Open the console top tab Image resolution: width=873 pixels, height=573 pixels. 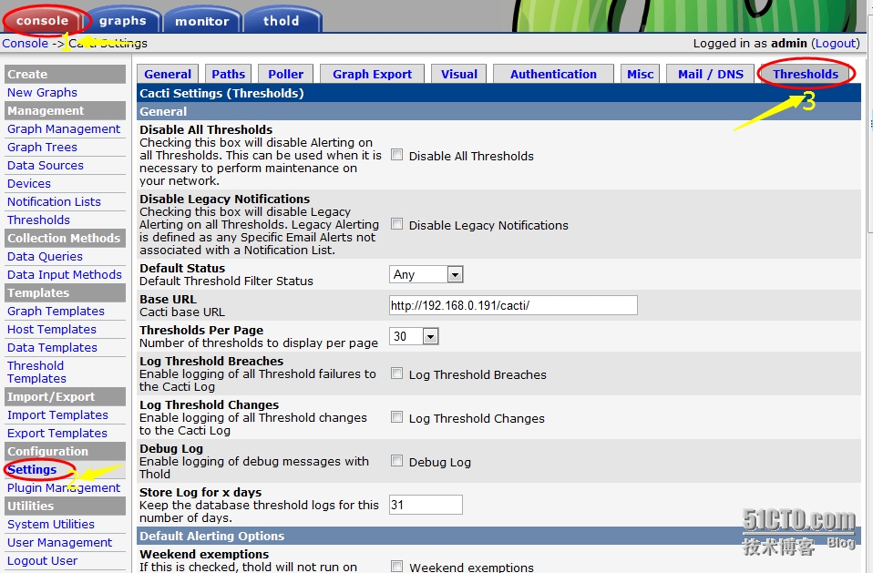click(43, 21)
